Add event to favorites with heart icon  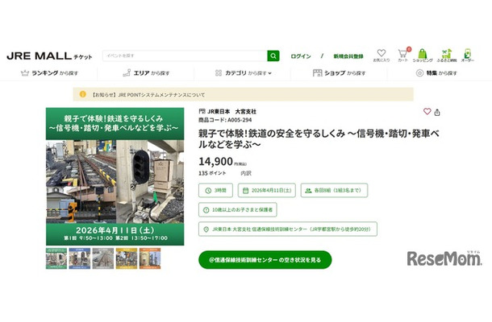pos(427,111)
